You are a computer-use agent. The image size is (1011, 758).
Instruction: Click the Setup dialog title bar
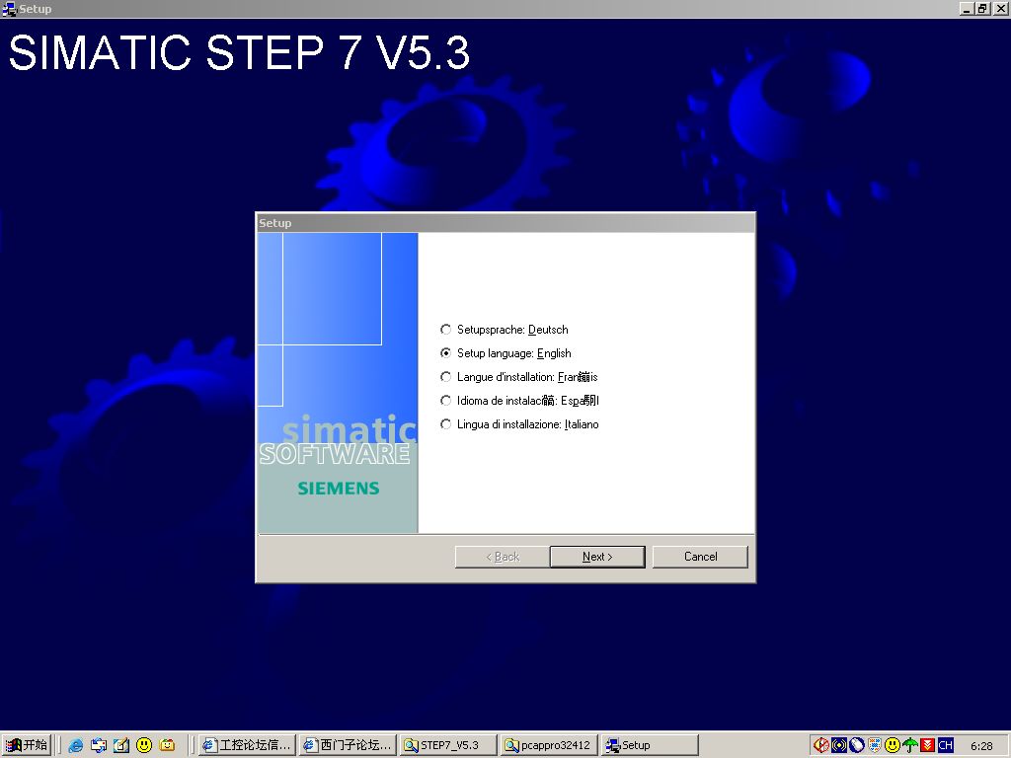505,223
